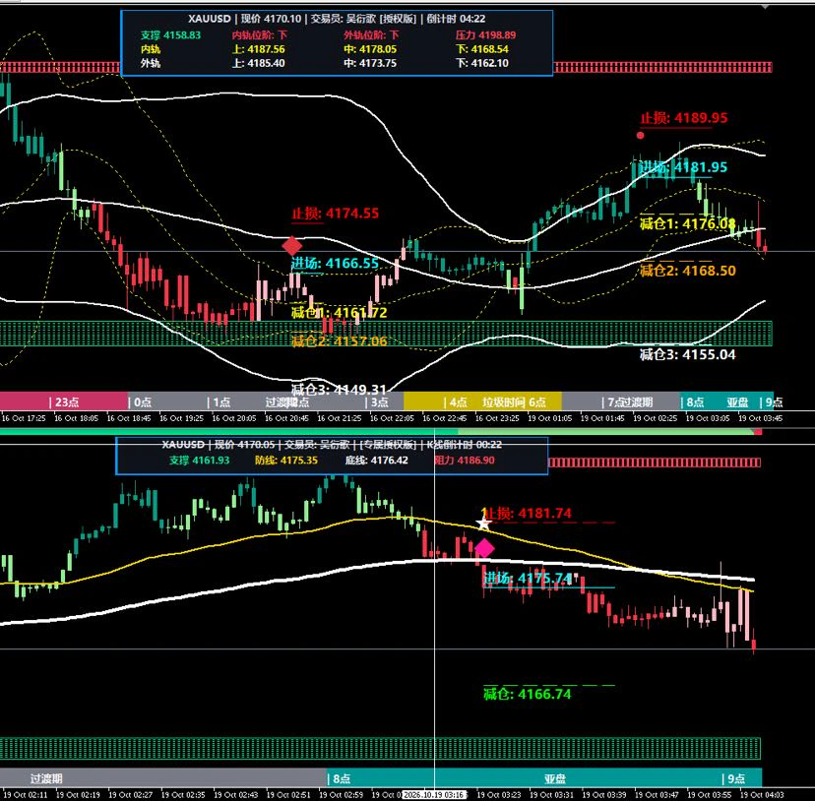
Task: Click the 底线: 4176.42 value
Action: [x=377, y=460]
